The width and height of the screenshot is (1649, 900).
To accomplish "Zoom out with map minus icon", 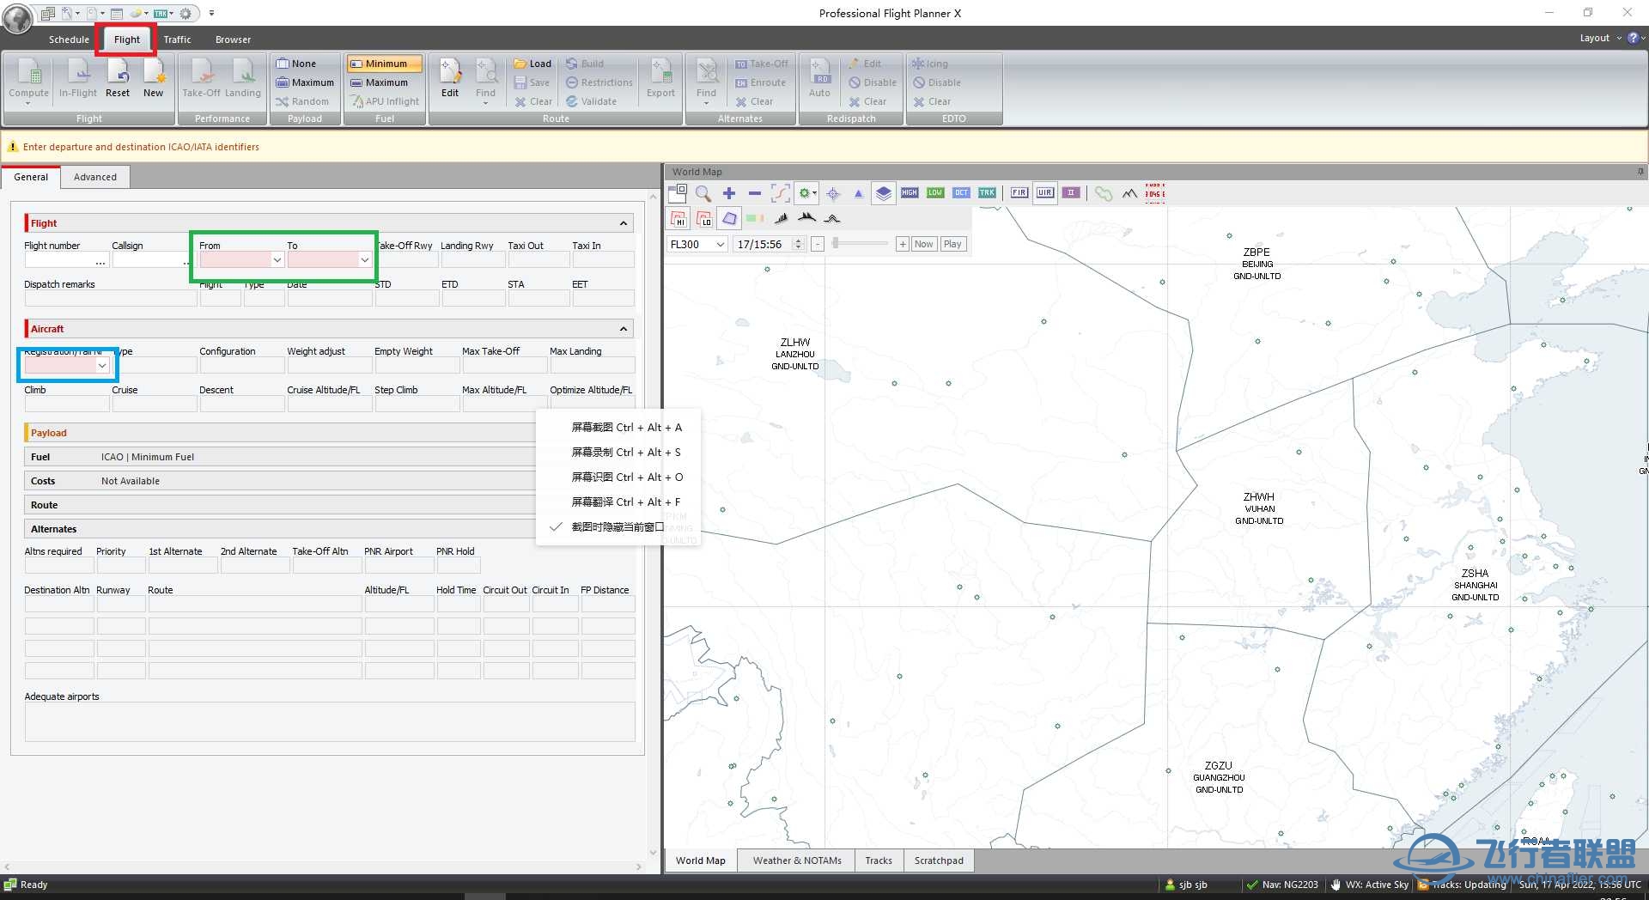I will tap(754, 193).
